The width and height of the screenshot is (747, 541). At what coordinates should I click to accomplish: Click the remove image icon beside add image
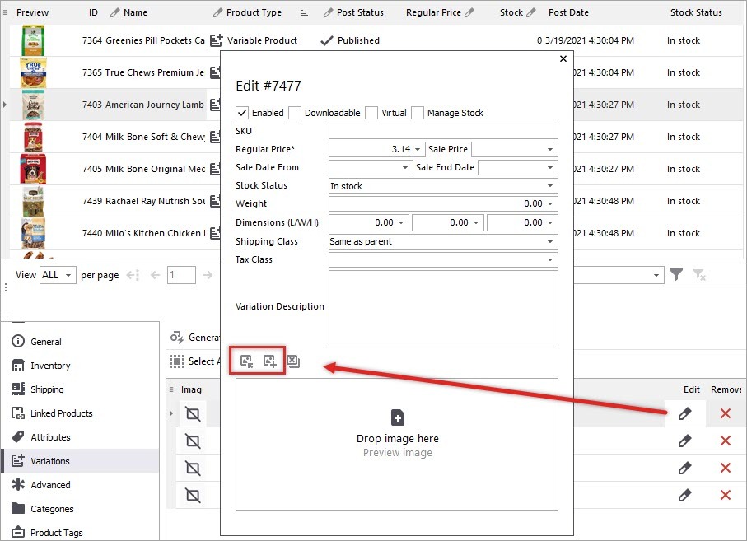[293, 361]
